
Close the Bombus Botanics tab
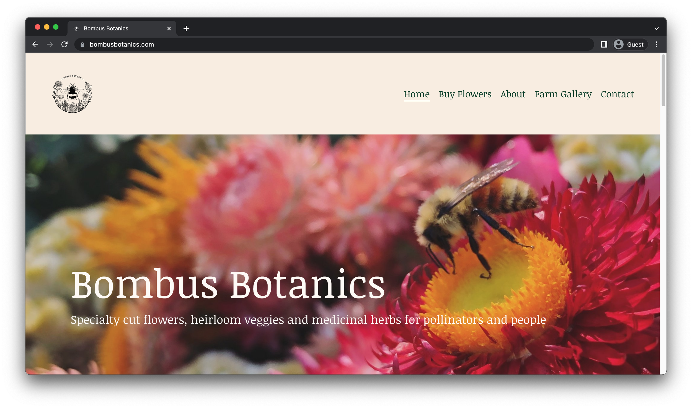169,28
